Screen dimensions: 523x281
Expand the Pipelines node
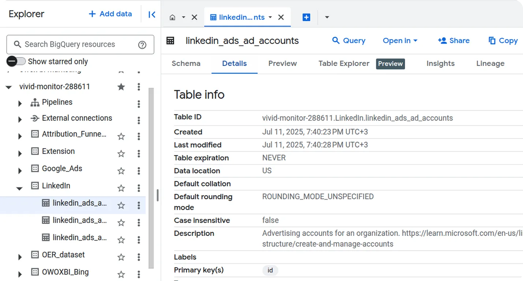click(20, 104)
